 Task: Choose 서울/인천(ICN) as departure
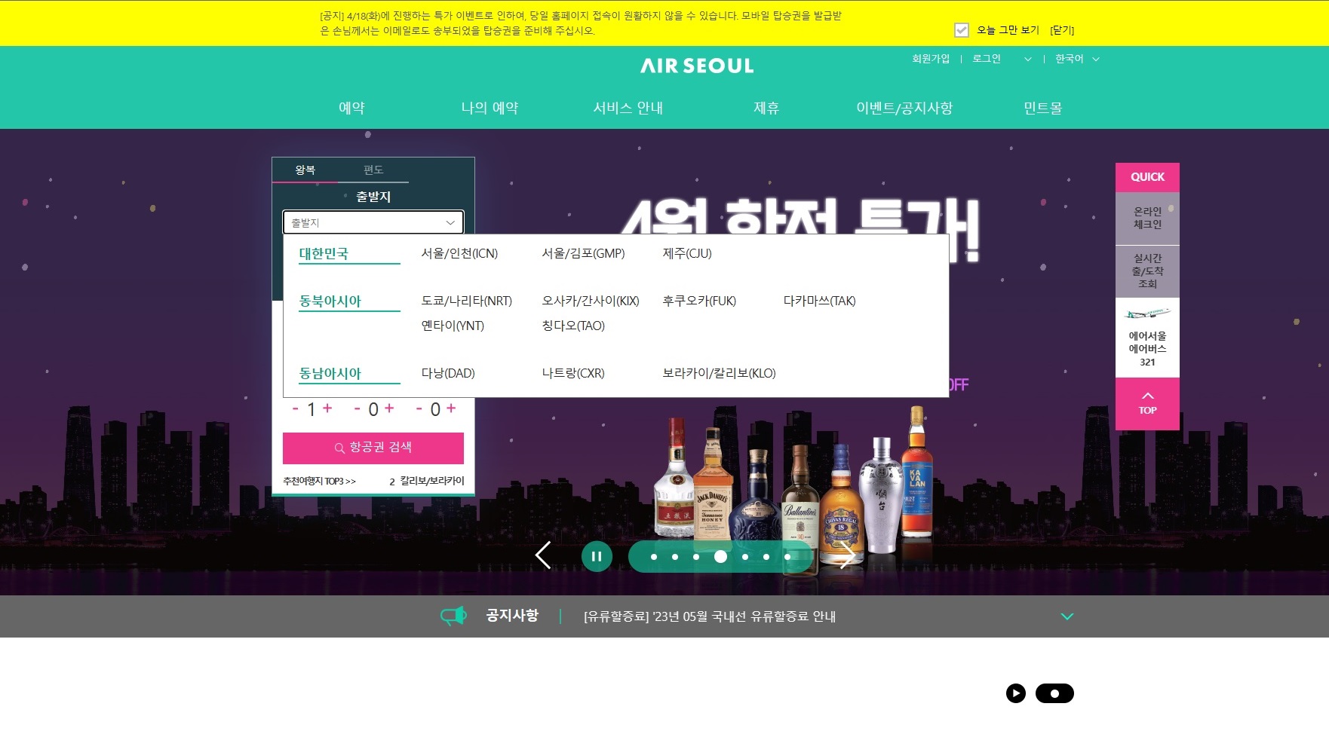pos(459,254)
